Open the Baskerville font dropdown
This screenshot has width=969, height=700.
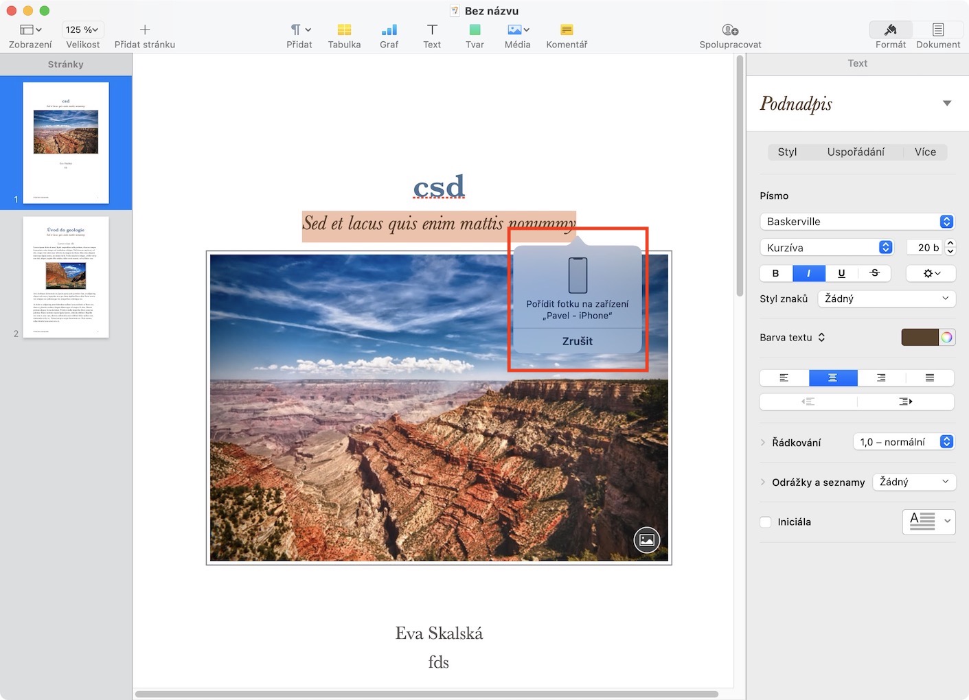[857, 222]
